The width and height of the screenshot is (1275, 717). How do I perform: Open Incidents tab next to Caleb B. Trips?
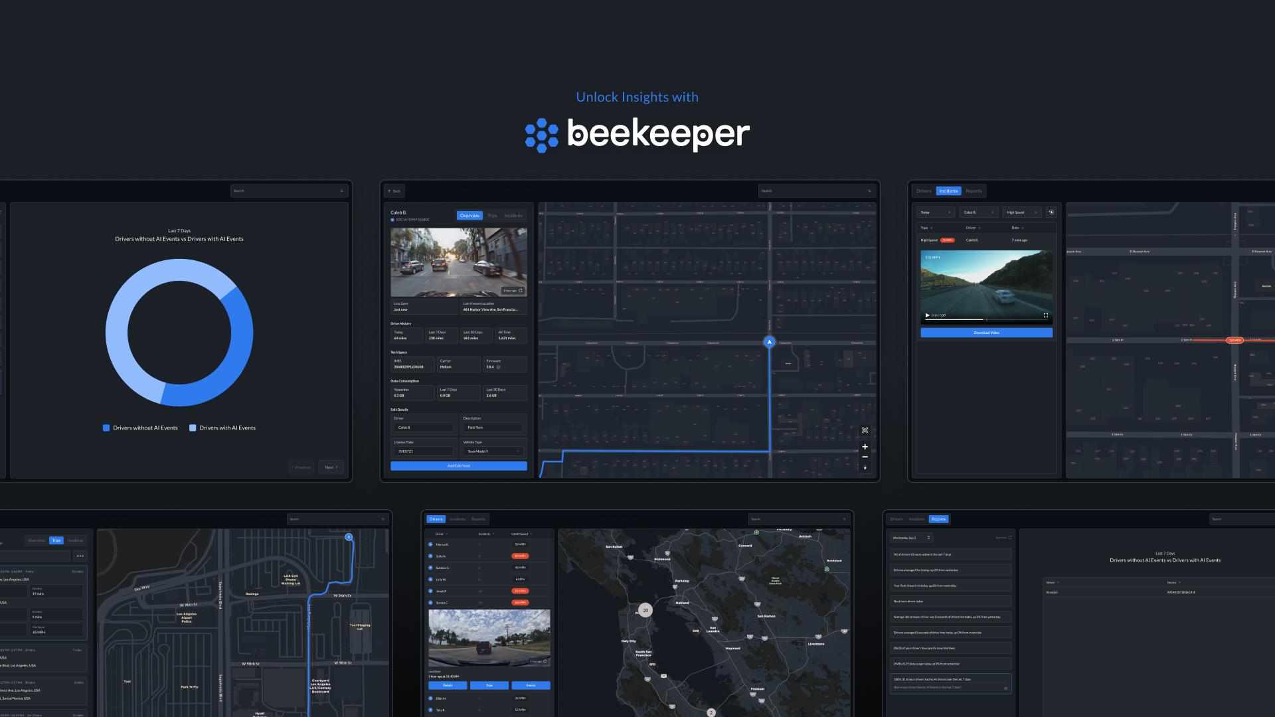click(x=513, y=216)
